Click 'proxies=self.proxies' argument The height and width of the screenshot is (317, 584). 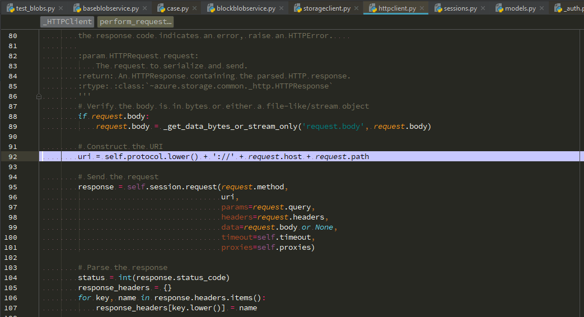266,247
